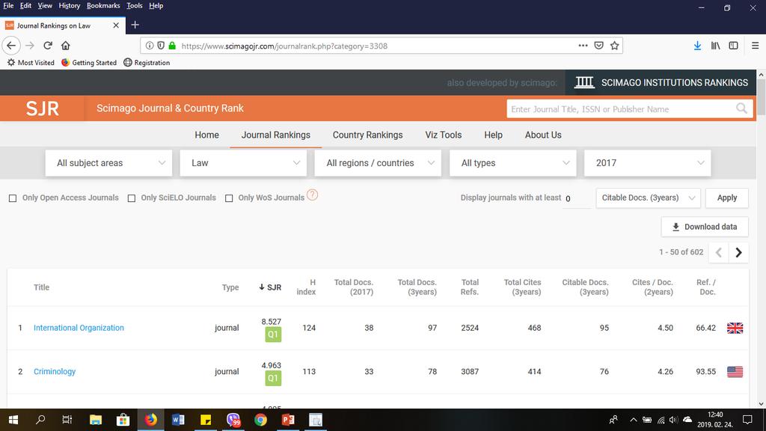The width and height of the screenshot is (766, 431).
Task: Open a new browser tab
Action: pos(135,25)
